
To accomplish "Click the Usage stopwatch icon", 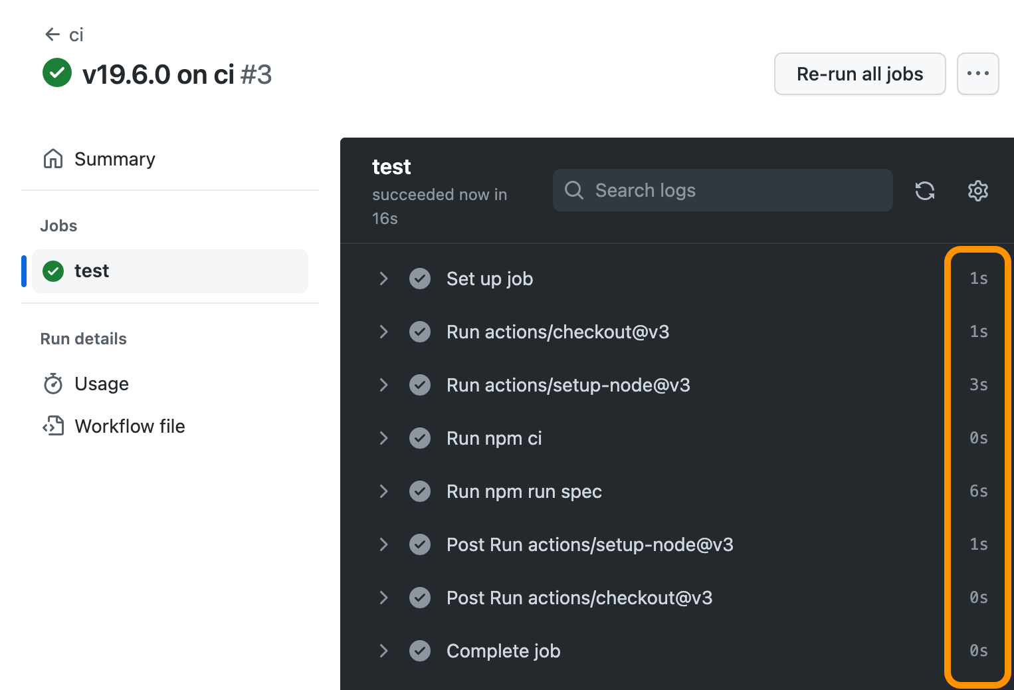I will 52,384.
